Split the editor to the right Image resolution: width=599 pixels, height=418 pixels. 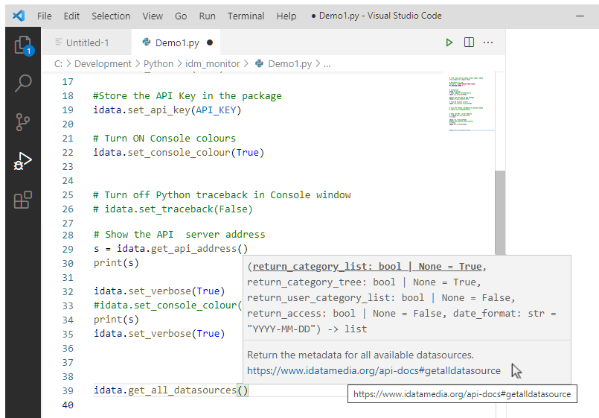pyautogui.click(x=469, y=42)
